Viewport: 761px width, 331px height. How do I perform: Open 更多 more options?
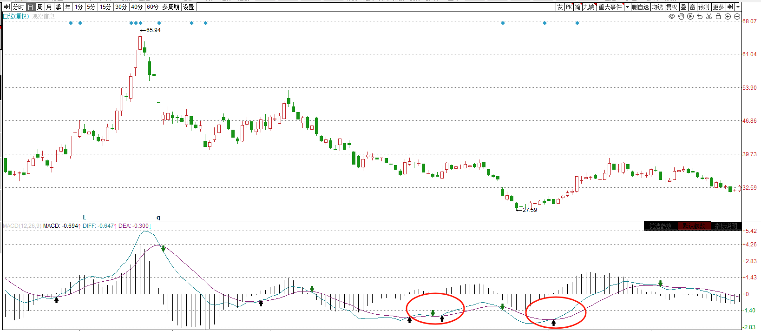coord(718,7)
